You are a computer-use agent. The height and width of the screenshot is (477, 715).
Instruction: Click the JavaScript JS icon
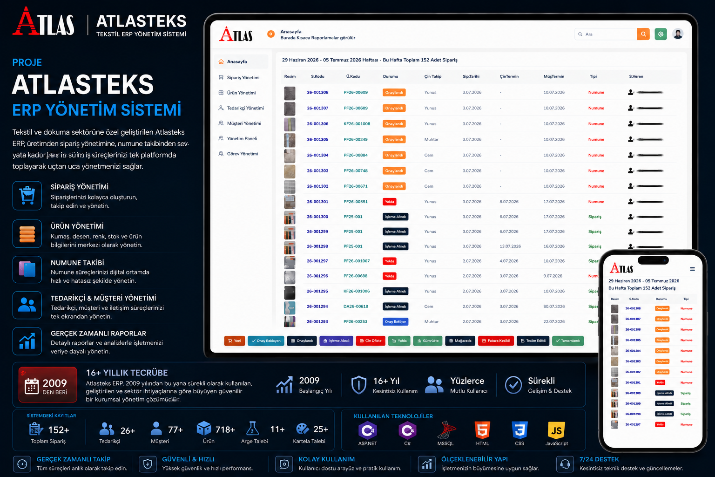(x=556, y=430)
